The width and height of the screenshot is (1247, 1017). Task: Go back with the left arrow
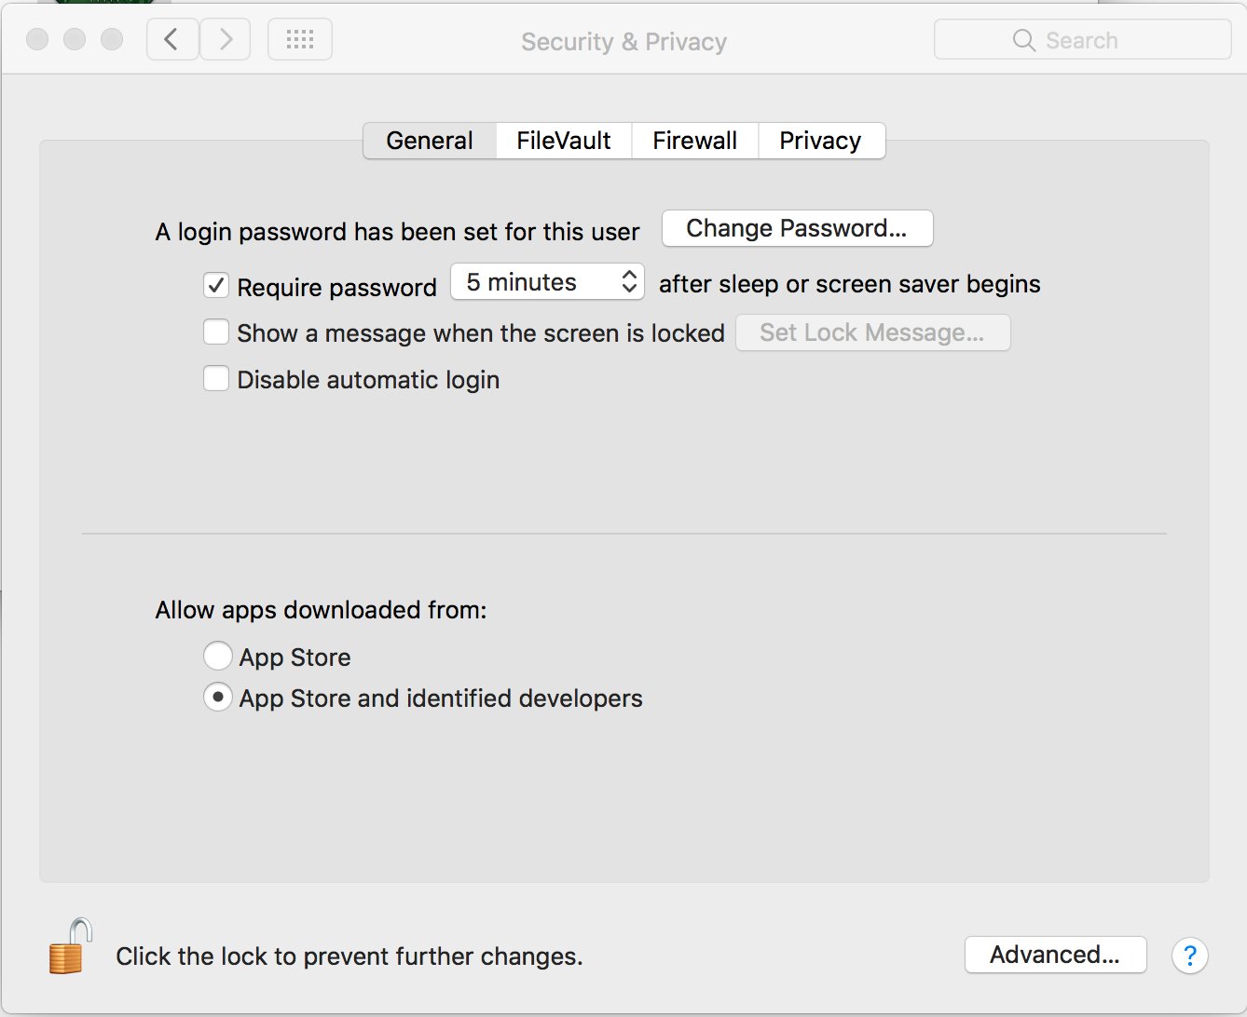coord(172,40)
